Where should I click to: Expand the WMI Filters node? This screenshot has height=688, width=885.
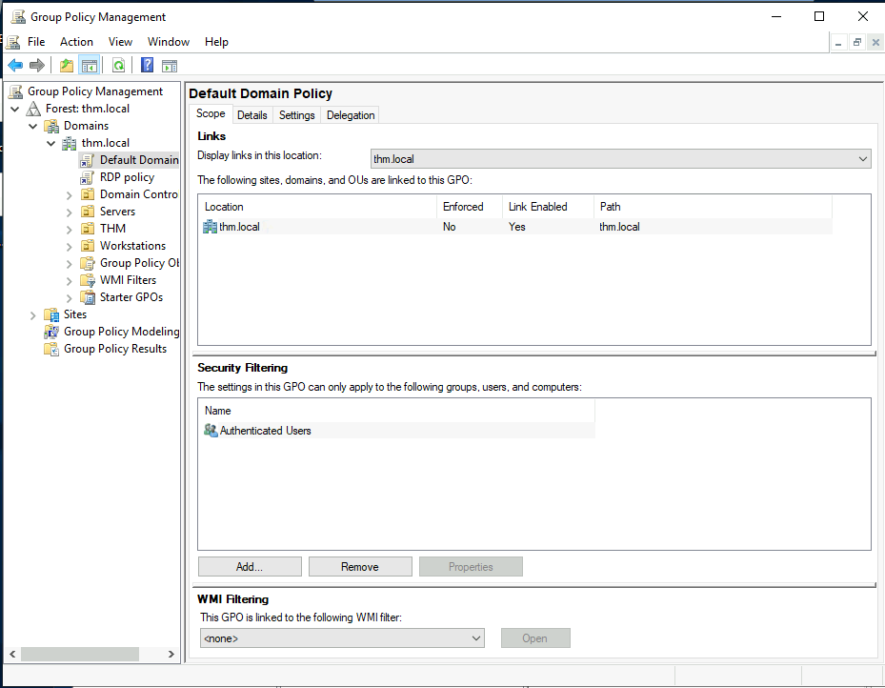[70, 281]
